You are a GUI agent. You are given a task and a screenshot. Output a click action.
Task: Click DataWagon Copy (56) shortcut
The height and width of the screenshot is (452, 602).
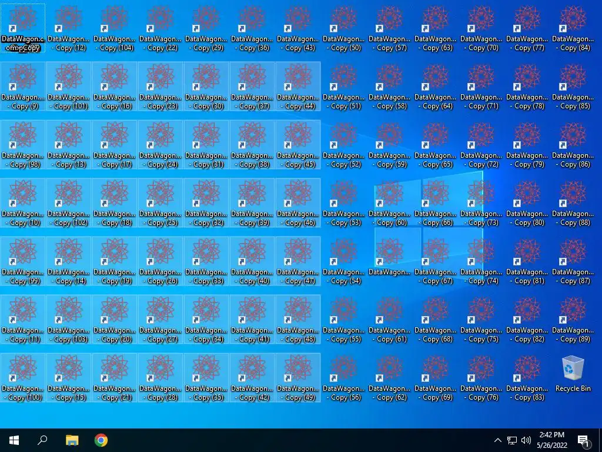point(343,377)
